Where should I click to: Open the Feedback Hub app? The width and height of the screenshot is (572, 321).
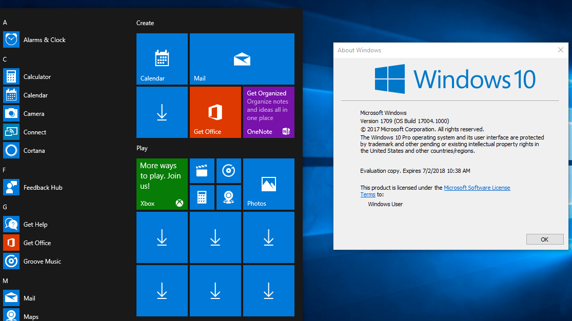pyautogui.click(x=43, y=187)
